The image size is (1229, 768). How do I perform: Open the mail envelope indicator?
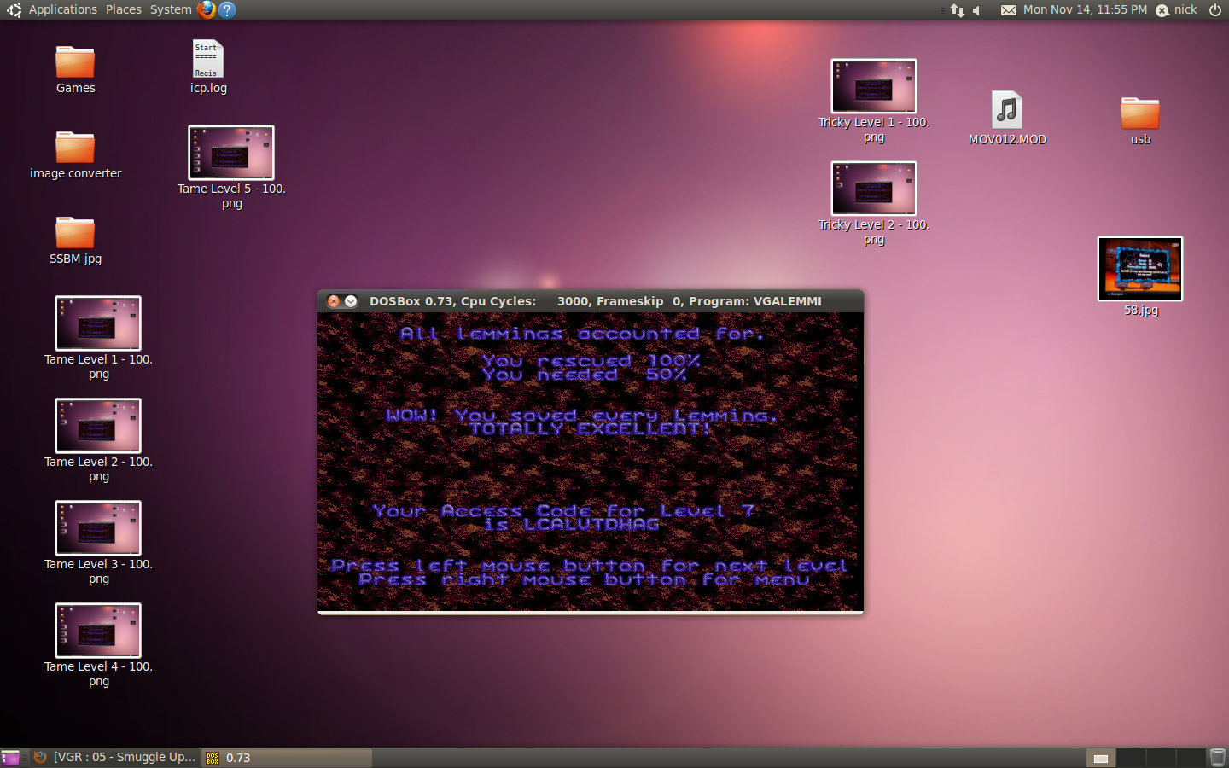(x=1008, y=10)
